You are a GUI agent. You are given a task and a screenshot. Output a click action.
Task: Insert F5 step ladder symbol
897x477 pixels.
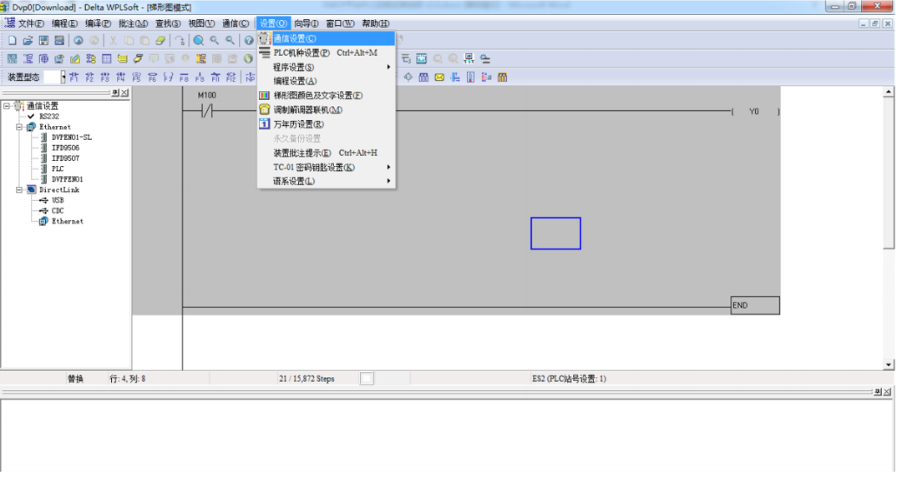(x=136, y=77)
